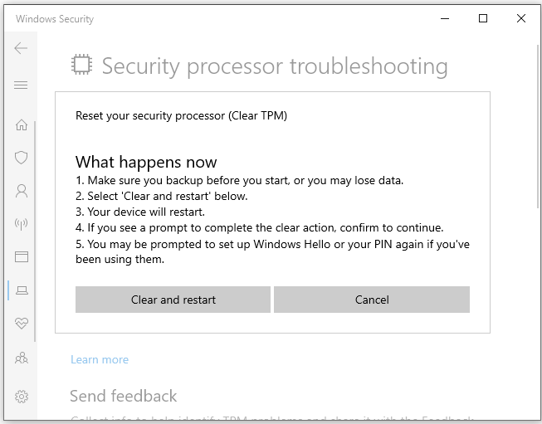The image size is (542, 424).
Task: Maximize the Windows Security window
Action: [483, 18]
